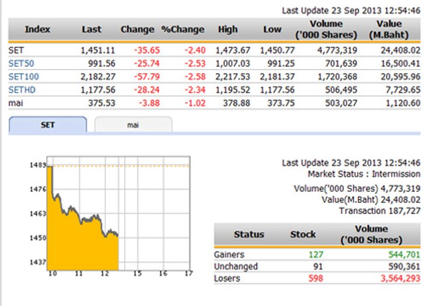Image resolution: width=425 pixels, height=306 pixels.
Task: Select Losers volume 3,564,293
Action: [x=400, y=279]
